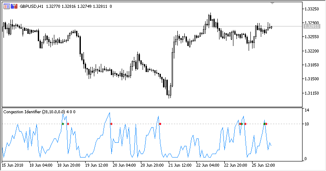This screenshot has height=171, width=326.
Task: Click the indicator scale value 14
Action: point(307,110)
